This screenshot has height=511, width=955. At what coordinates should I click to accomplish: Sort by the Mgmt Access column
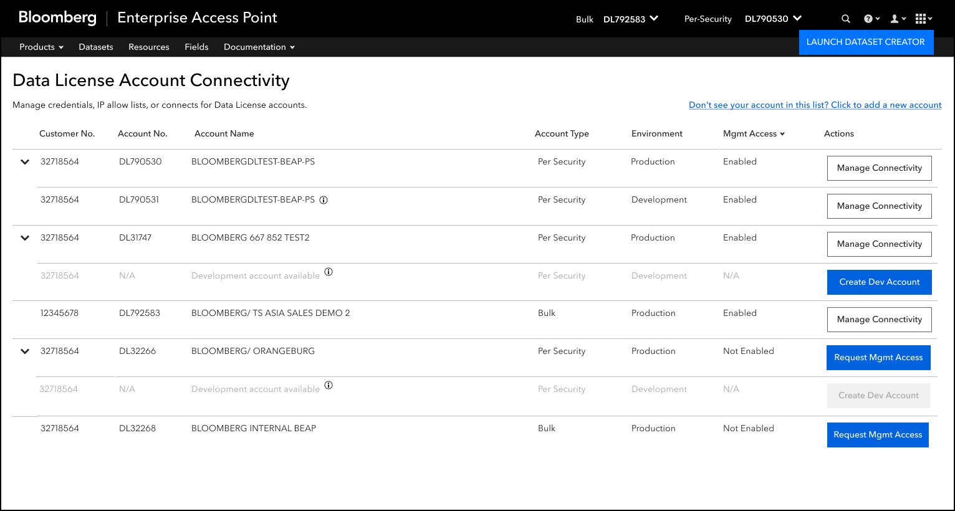click(x=754, y=134)
